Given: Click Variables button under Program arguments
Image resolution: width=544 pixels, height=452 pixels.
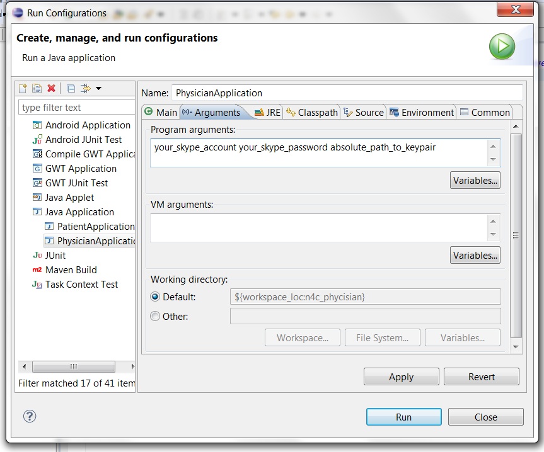Looking at the screenshot, I should click(475, 181).
